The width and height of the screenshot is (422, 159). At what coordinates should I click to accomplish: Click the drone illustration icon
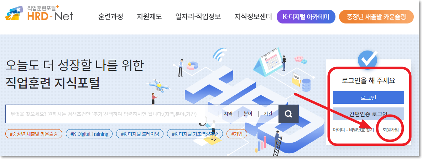point(159,86)
